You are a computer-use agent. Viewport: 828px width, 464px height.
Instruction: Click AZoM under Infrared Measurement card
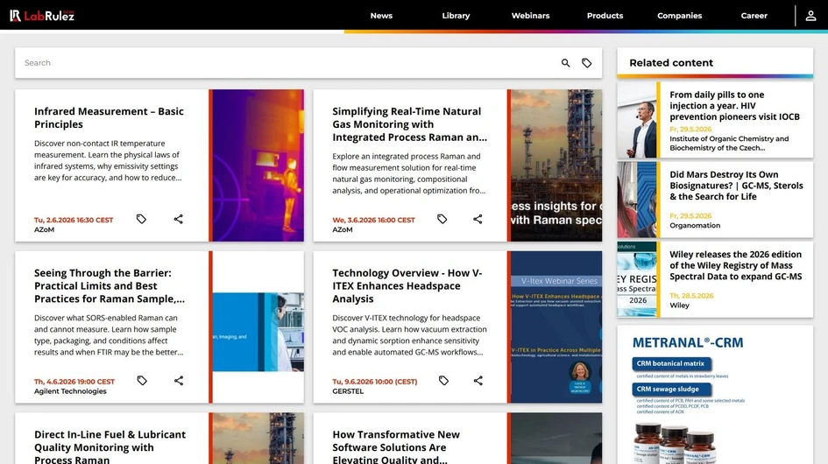click(x=45, y=229)
